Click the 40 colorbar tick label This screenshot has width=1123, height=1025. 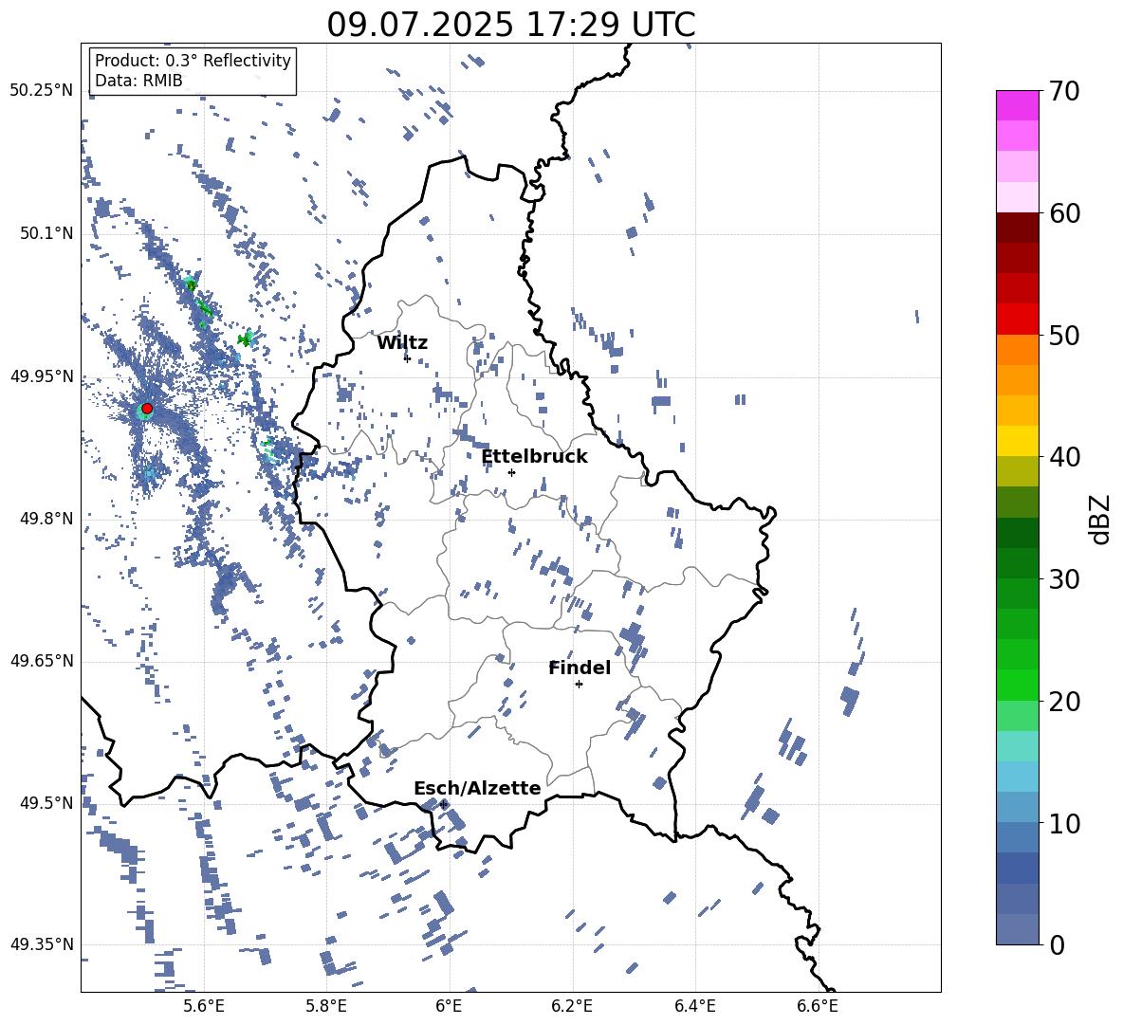coord(1064,457)
